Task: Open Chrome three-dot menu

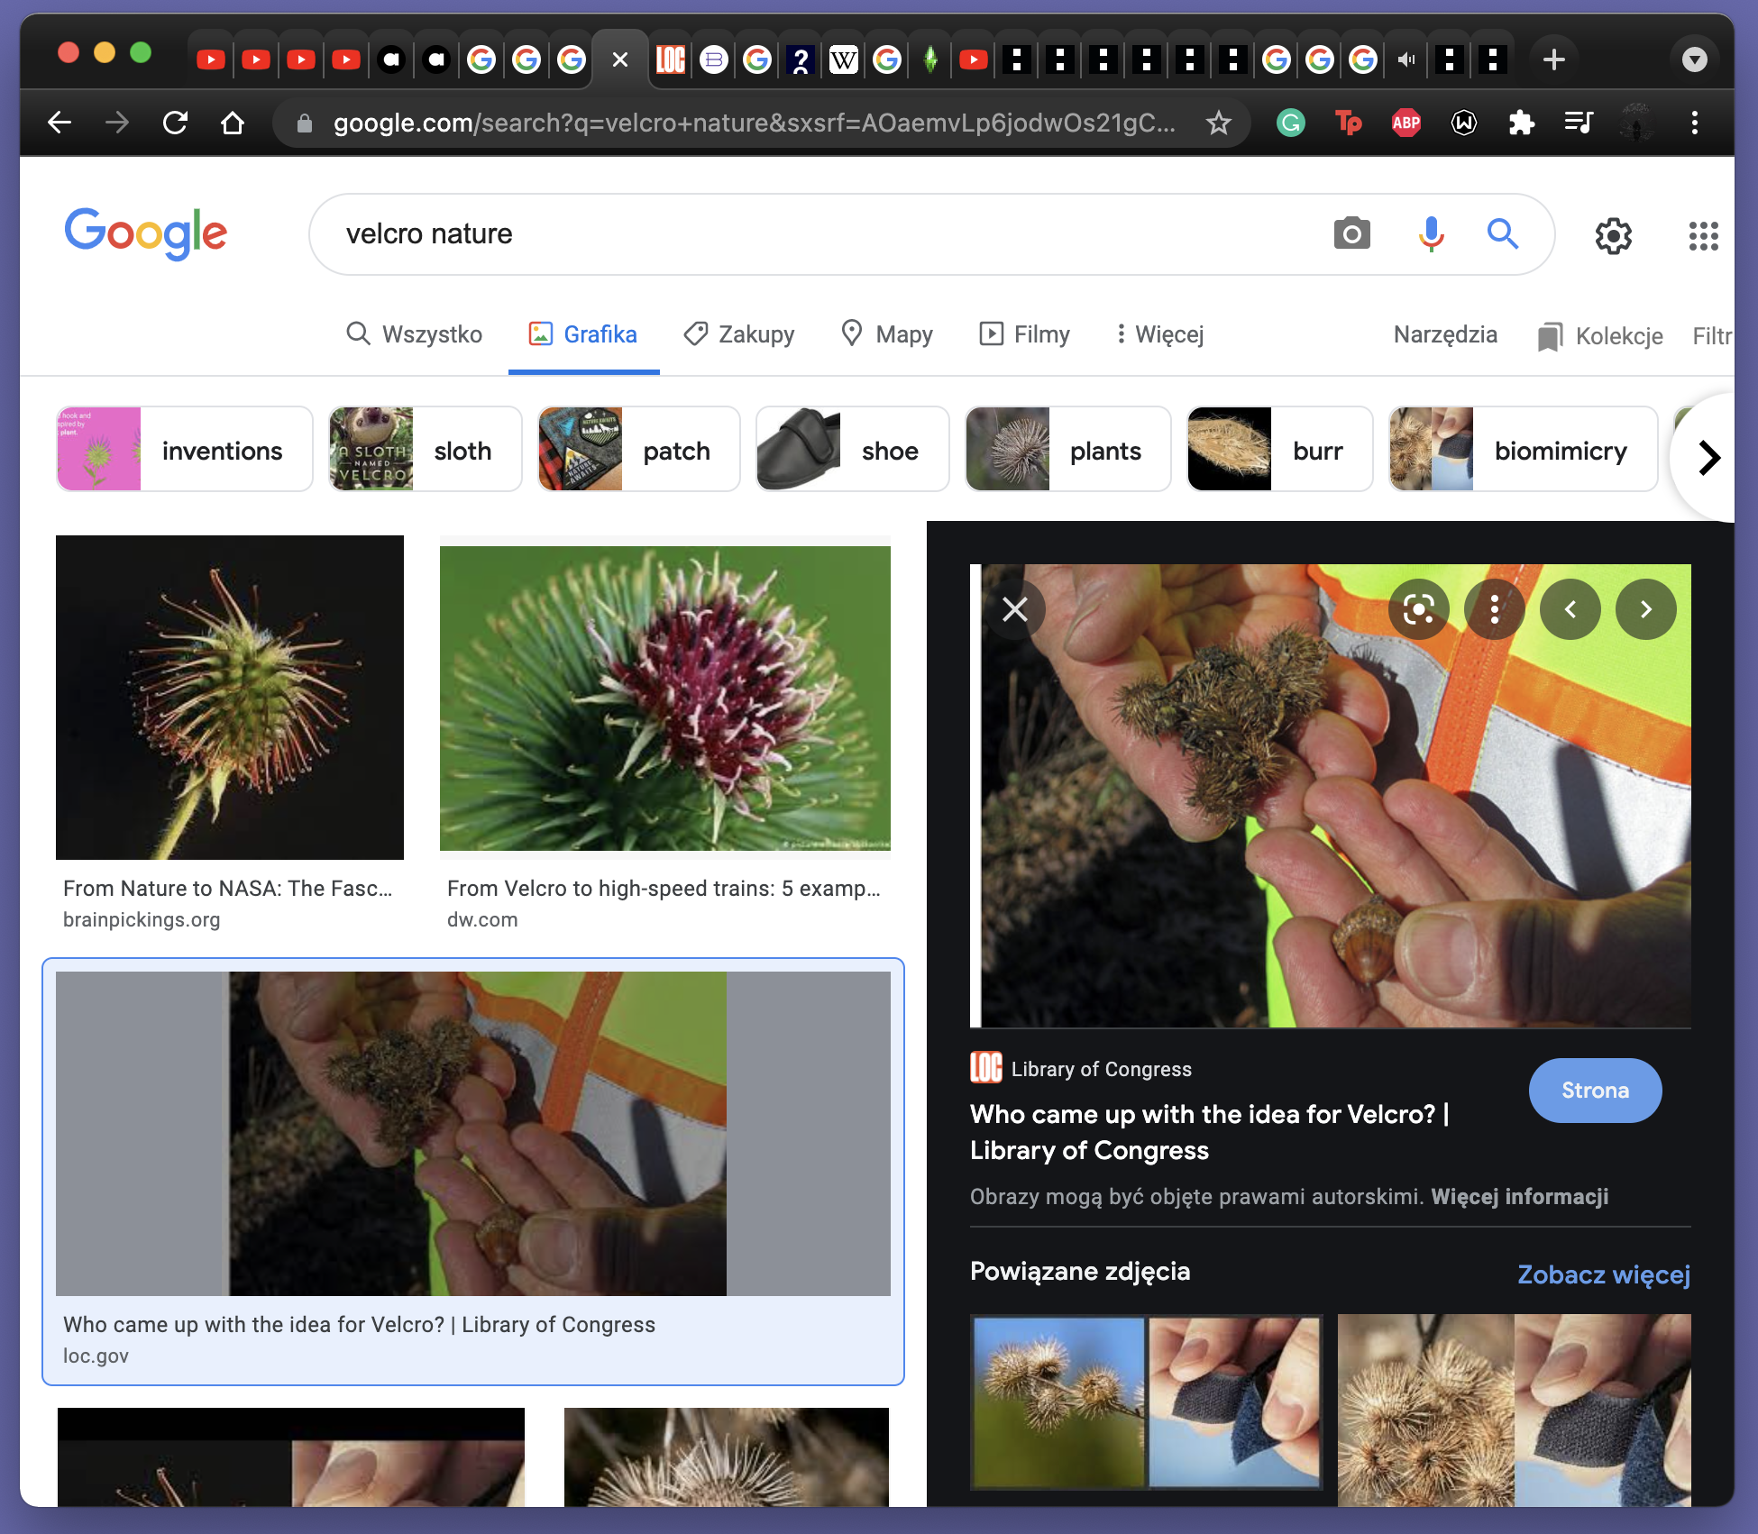Action: click(1695, 122)
